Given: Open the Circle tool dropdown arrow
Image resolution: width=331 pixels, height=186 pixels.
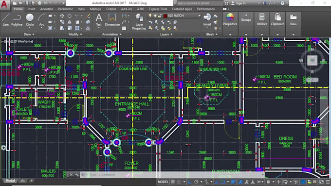Looking at the screenshot, I should pos(30,28).
